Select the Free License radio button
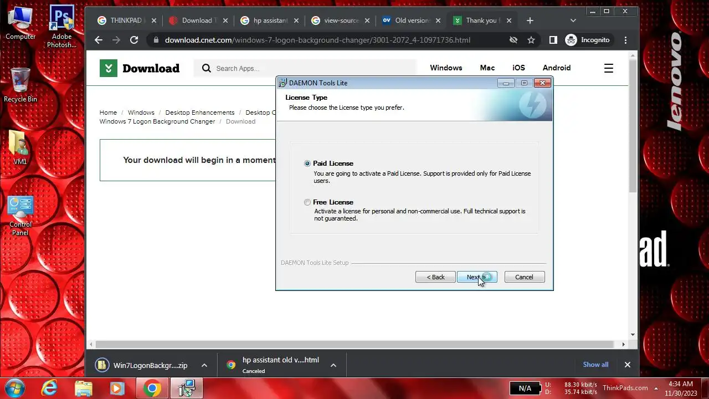 [x=307, y=202]
